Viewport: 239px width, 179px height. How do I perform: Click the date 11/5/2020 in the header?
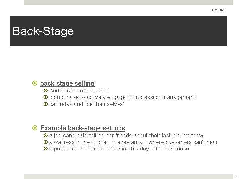click(218, 10)
